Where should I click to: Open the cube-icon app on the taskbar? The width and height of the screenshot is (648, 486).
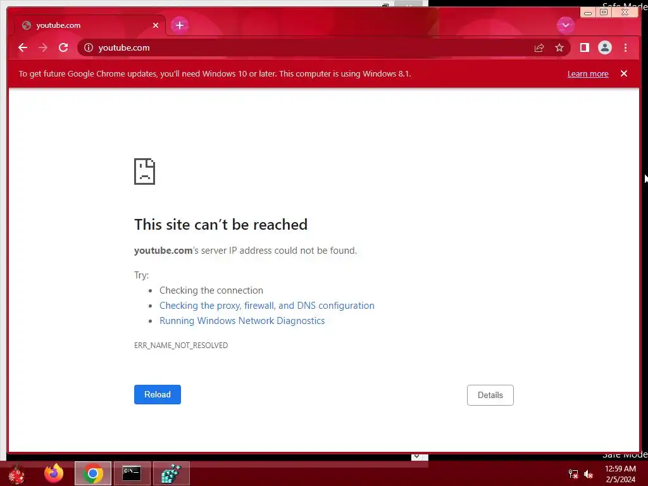point(171,473)
